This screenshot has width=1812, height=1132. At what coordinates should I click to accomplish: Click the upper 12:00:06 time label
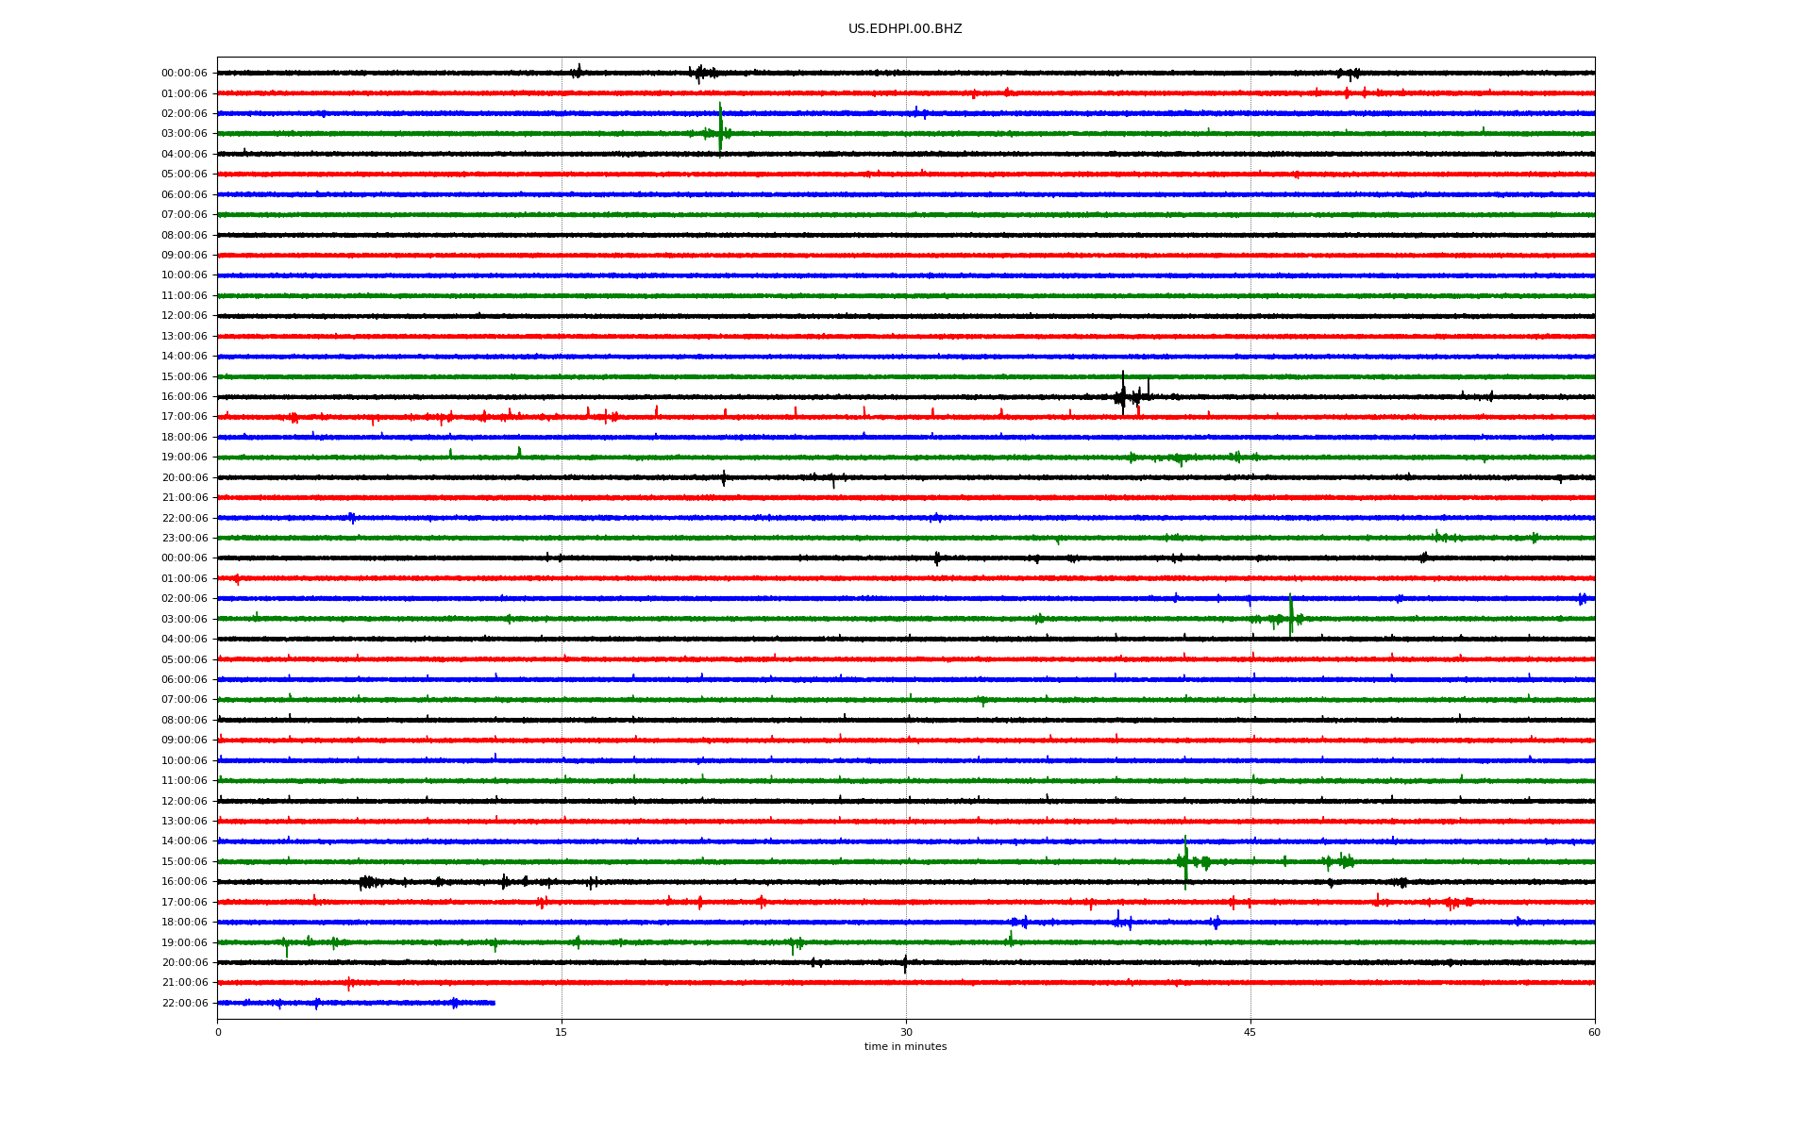coord(184,316)
